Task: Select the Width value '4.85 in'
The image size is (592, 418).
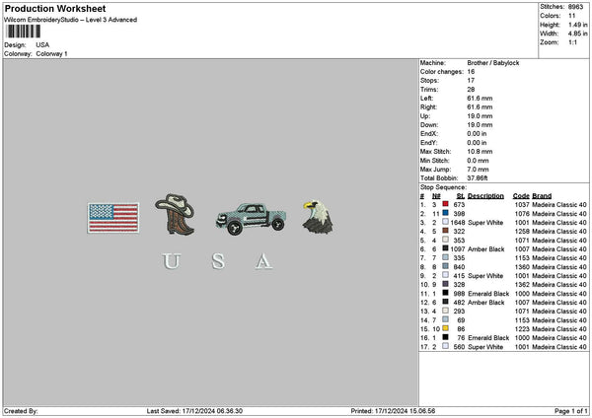Action: tap(578, 34)
